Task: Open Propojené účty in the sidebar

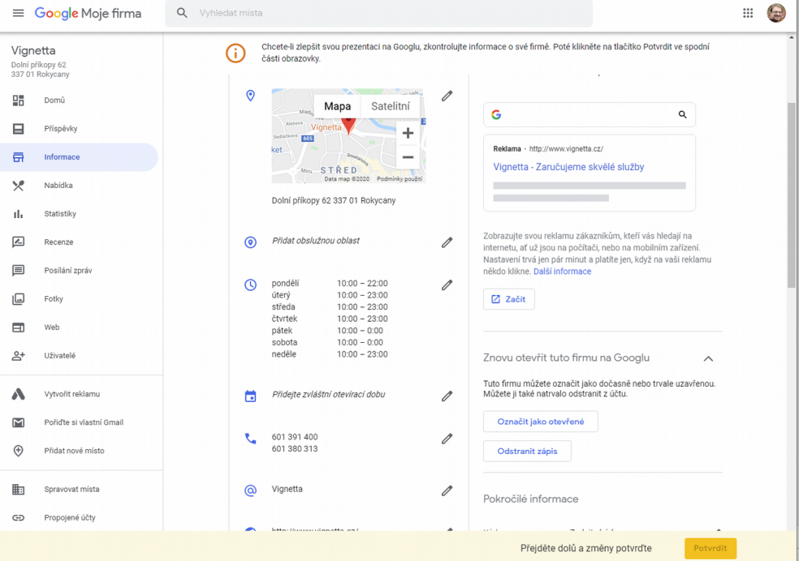Action: click(79, 518)
